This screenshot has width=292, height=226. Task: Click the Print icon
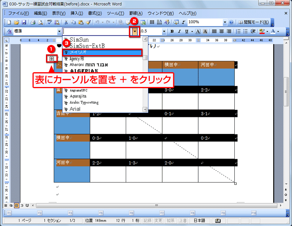33,22
